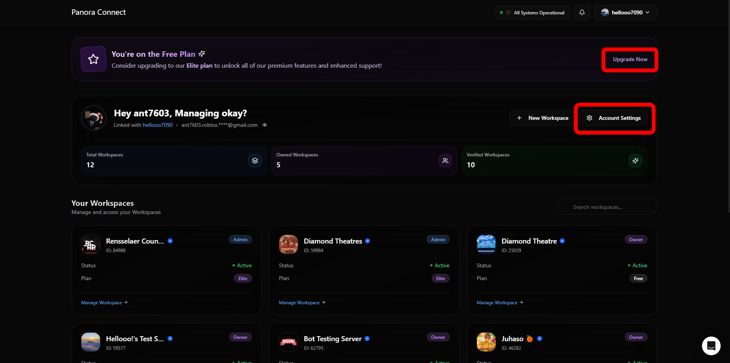This screenshot has height=363, width=730.
Task: Click the verified badge next to Diamond Theatres
Action: point(368,241)
